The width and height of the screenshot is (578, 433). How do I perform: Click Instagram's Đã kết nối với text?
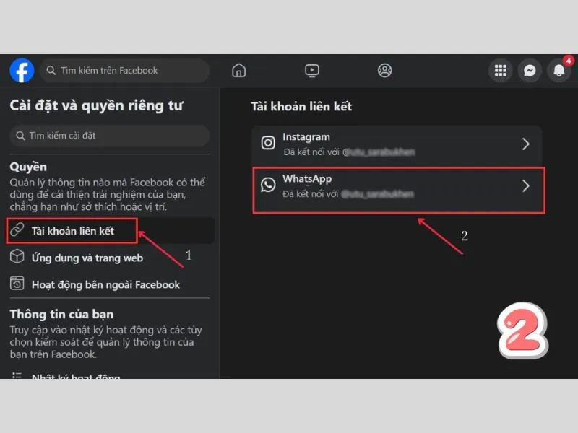click(x=311, y=152)
